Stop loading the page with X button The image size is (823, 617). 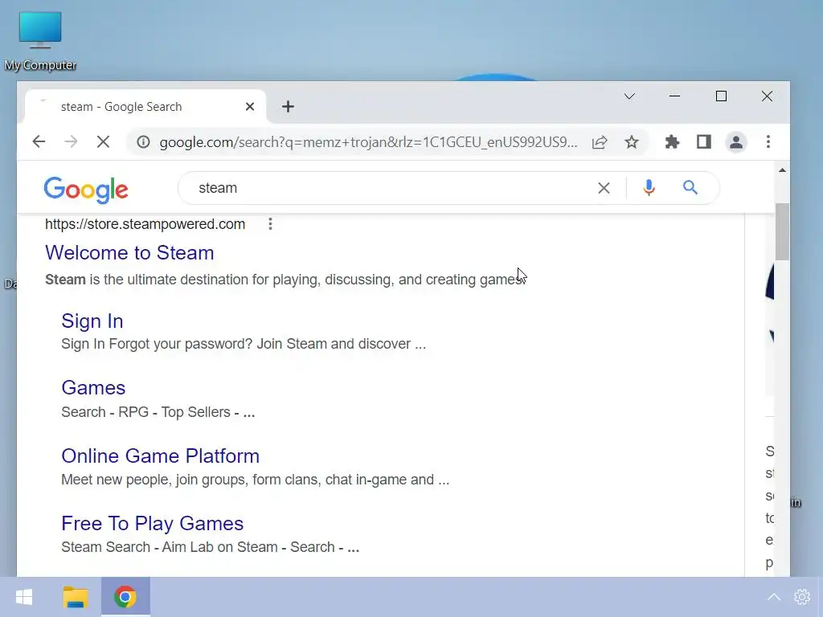tap(104, 141)
